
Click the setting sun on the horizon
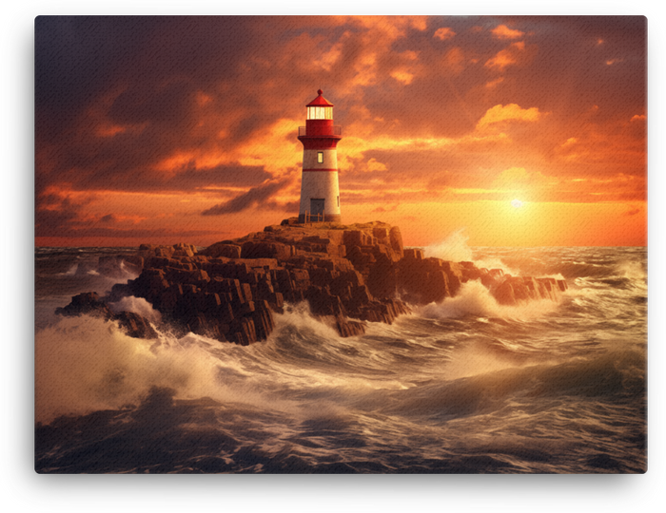[x=517, y=202]
